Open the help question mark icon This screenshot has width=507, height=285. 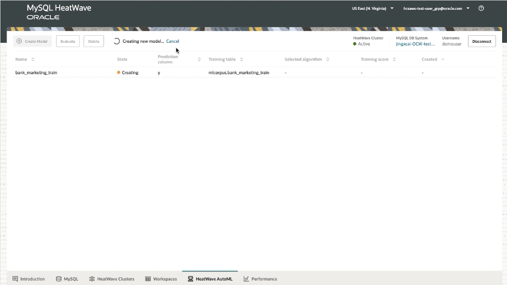coord(481,9)
